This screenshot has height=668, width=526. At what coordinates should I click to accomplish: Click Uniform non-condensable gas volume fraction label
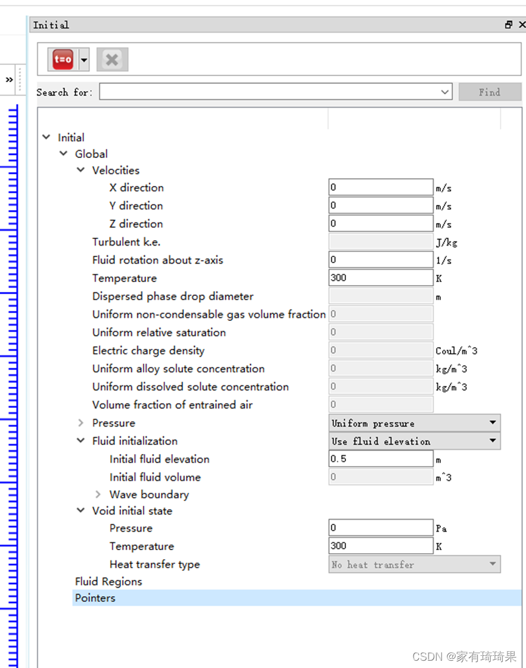click(x=209, y=314)
